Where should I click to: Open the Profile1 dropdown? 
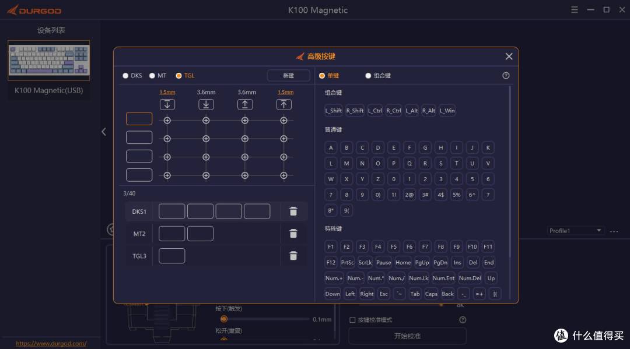click(575, 231)
